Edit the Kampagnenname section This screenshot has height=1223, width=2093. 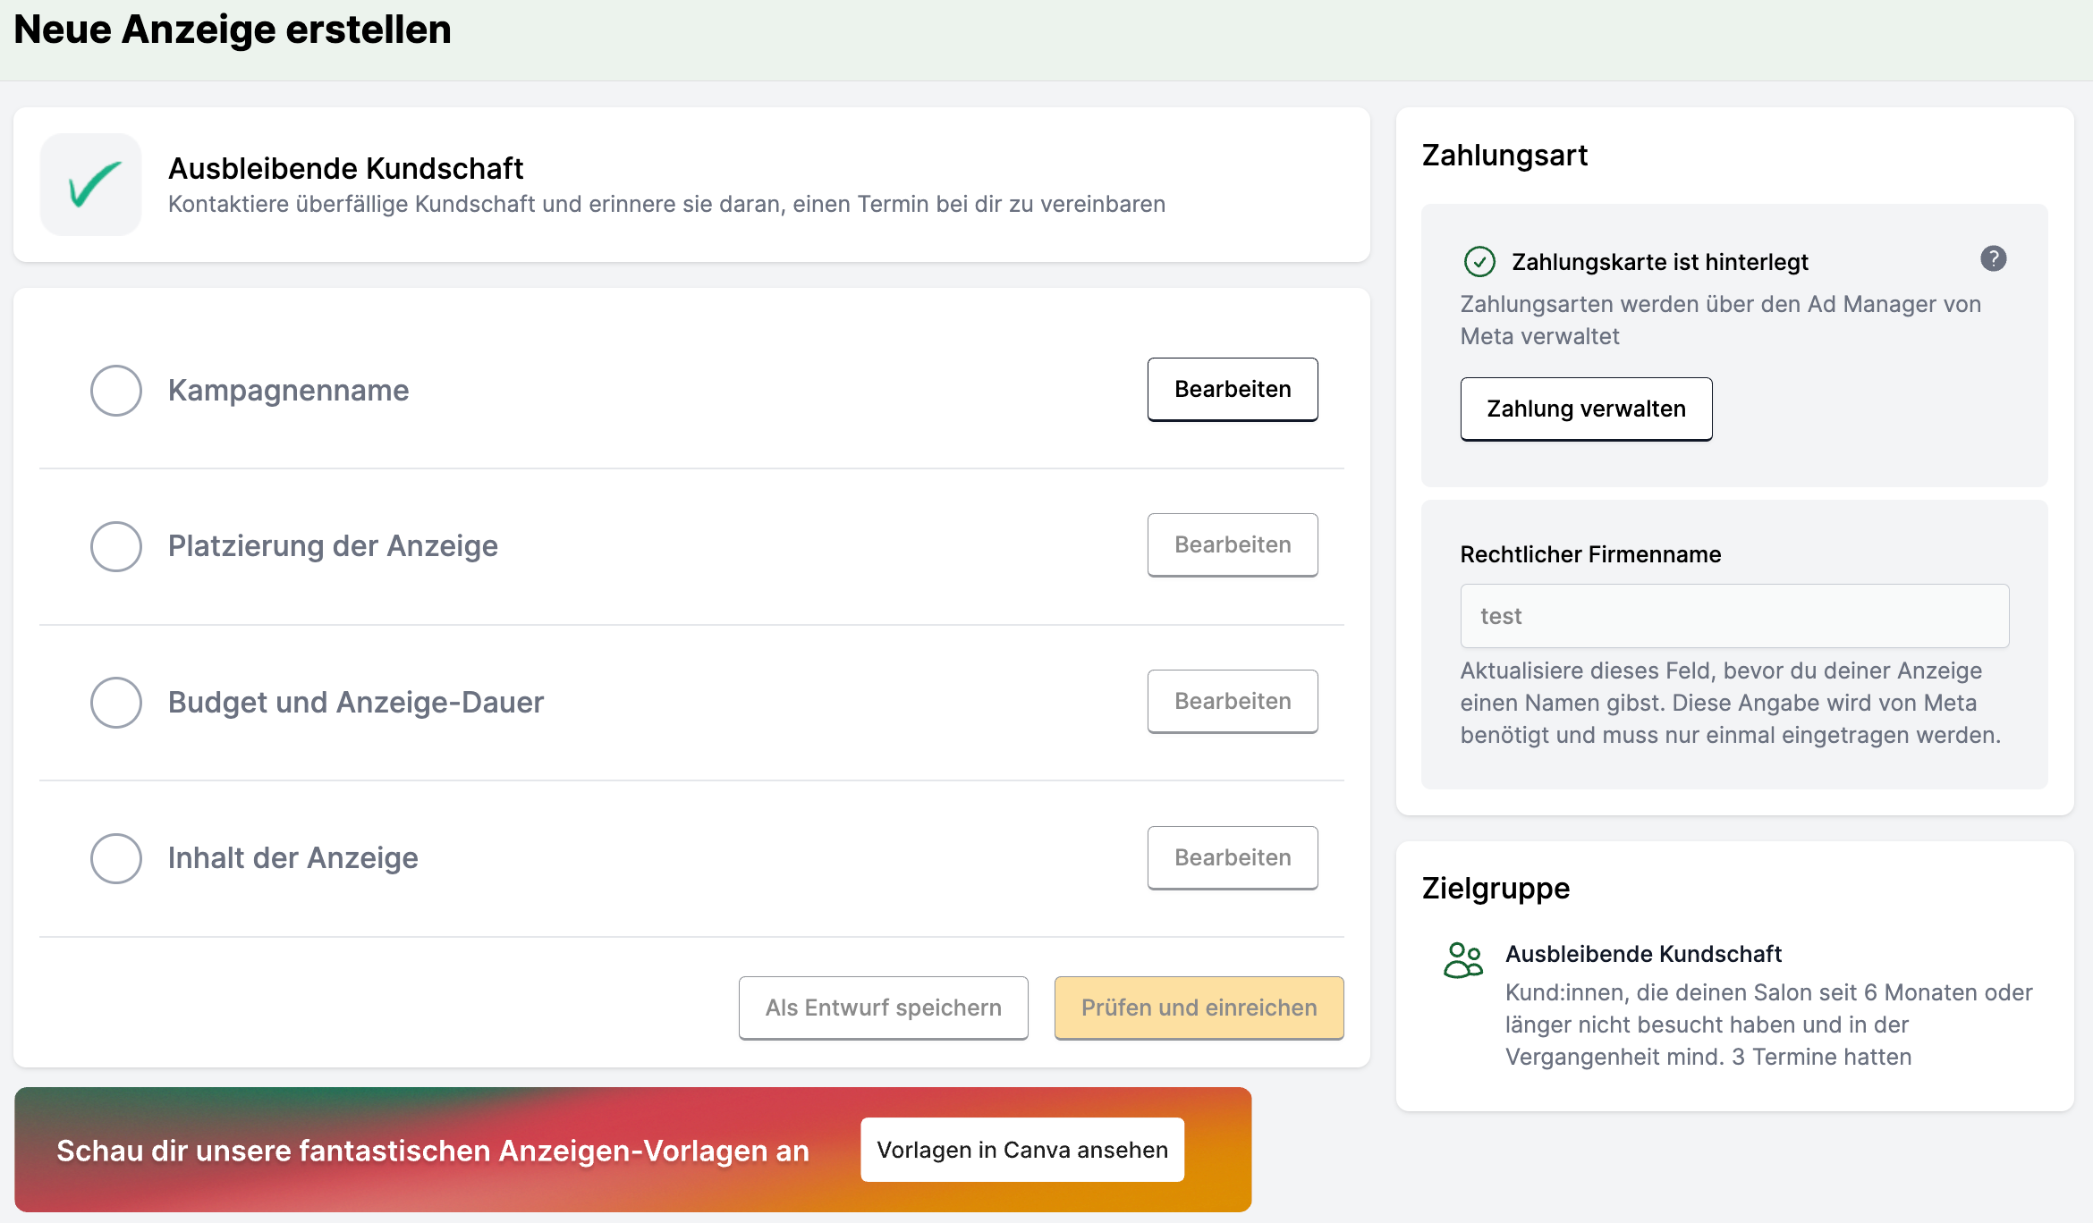pyautogui.click(x=1232, y=390)
